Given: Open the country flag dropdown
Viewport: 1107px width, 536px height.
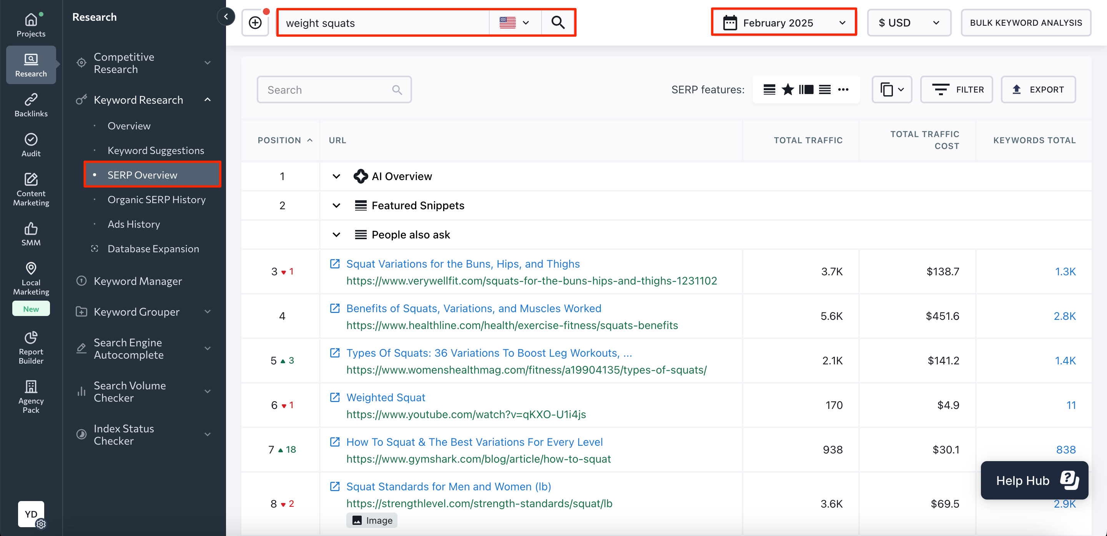Looking at the screenshot, I should 515,22.
